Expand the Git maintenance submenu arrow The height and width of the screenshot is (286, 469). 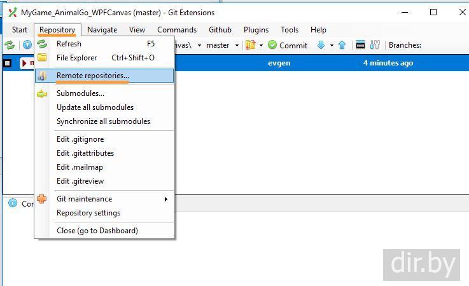[166, 199]
